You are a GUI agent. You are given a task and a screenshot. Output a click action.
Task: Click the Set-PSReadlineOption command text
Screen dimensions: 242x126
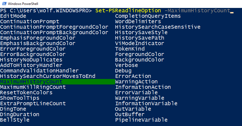pyautogui.click(x=128, y=11)
